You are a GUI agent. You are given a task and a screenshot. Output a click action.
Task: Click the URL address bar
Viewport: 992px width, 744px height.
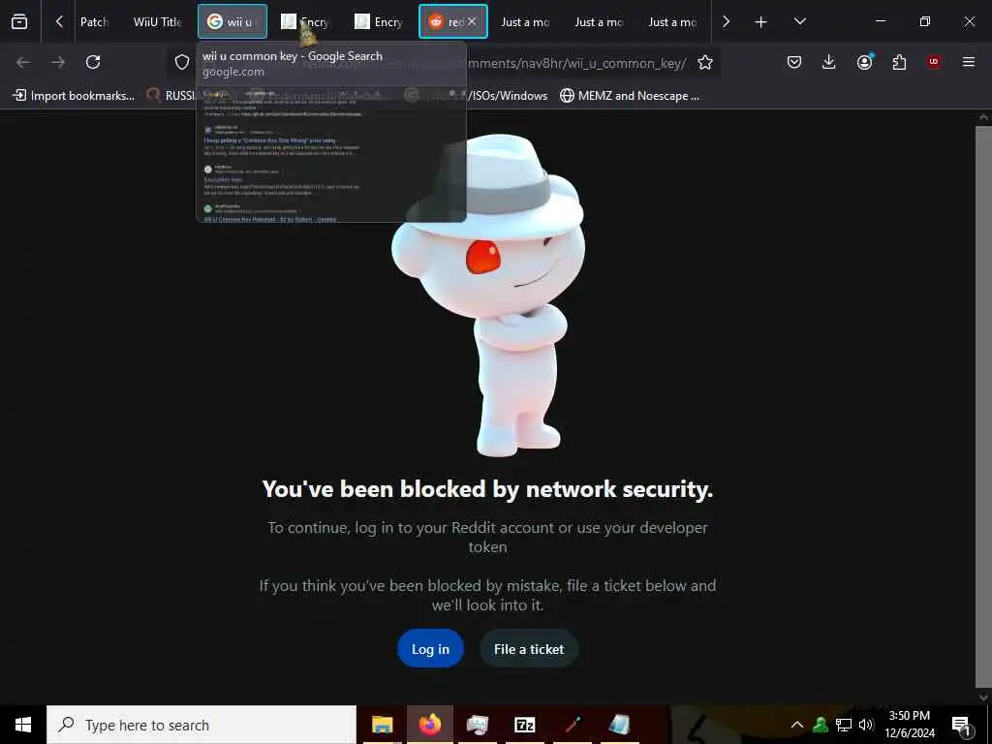[443, 62]
